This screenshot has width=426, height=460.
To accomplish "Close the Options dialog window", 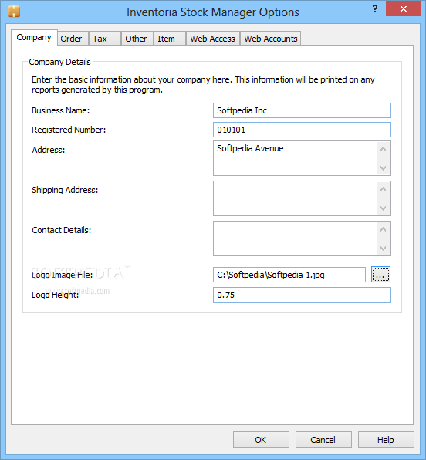I will coord(403,8).
